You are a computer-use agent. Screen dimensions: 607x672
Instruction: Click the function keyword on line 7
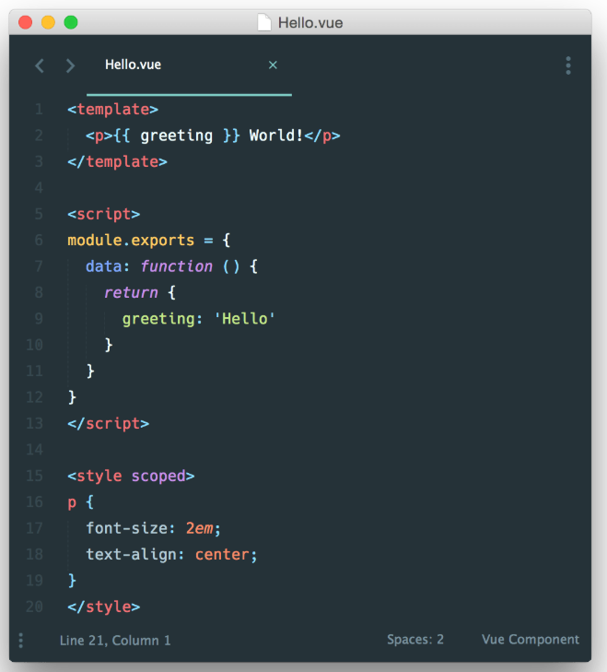(x=177, y=266)
